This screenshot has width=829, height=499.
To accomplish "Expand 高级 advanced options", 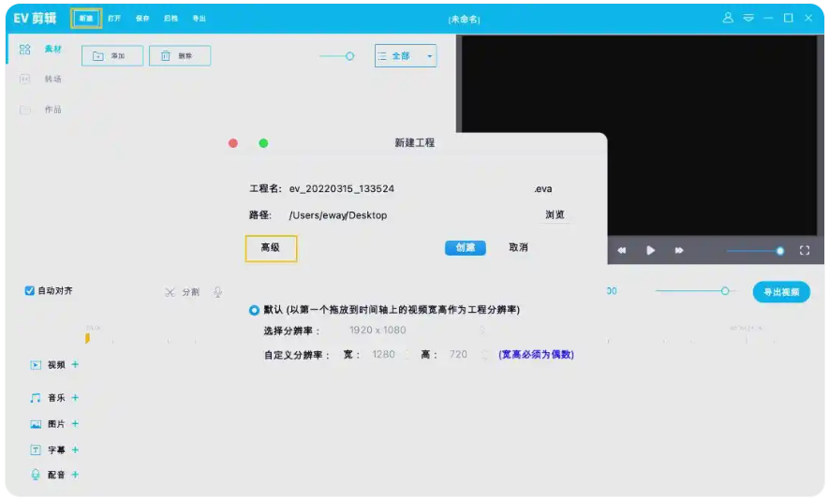I will (x=271, y=248).
